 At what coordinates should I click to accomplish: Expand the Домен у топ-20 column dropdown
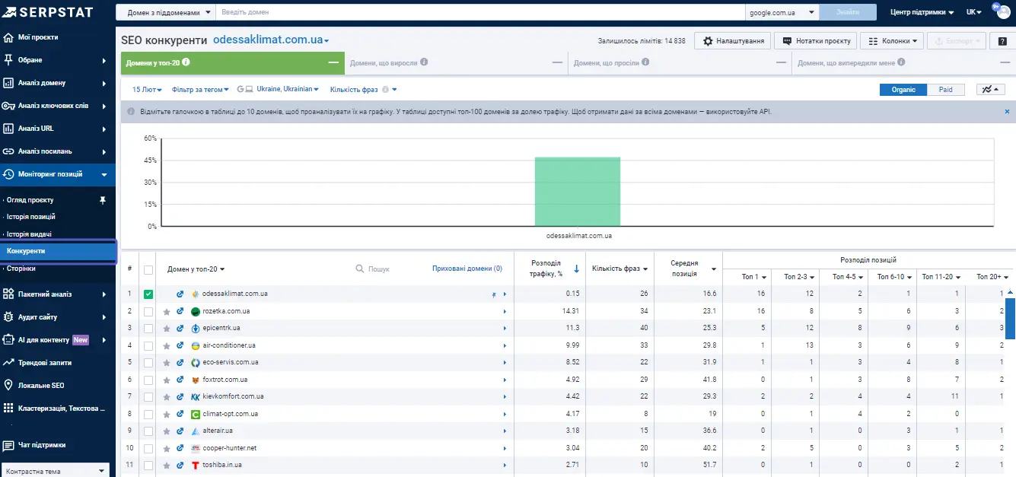196,269
